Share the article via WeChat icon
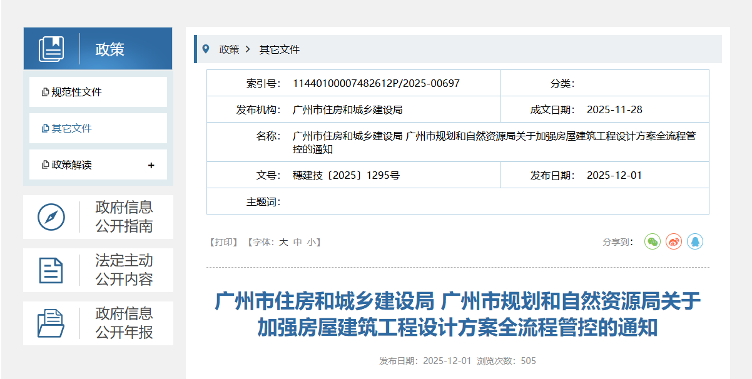This screenshot has height=379, width=752. pyautogui.click(x=652, y=241)
